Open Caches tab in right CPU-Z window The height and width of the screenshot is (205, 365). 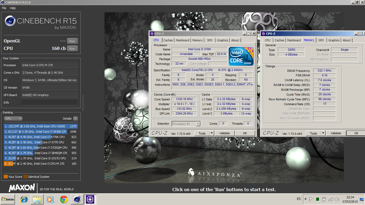(x=279, y=40)
